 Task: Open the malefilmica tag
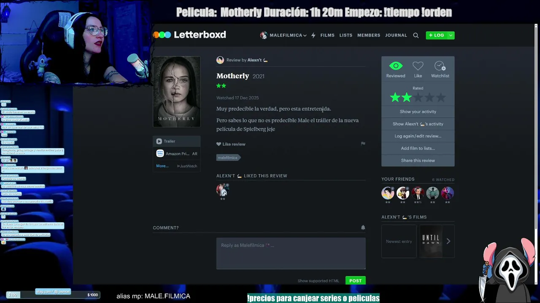point(228,157)
